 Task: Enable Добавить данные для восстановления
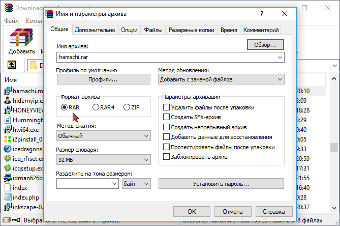[166, 137]
